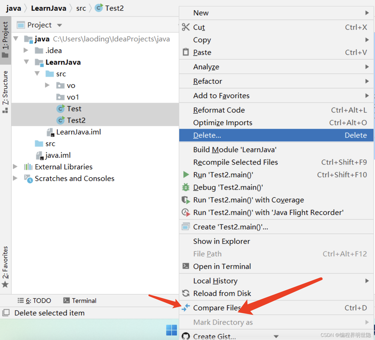Viewport: 375px width, 340px height.
Task: Click the Windows Start logo icon
Action: 171,330
